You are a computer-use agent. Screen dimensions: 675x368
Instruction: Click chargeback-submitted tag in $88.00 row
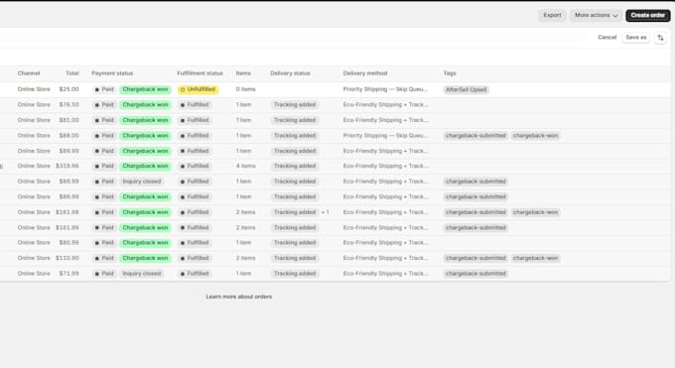(475, 136)
